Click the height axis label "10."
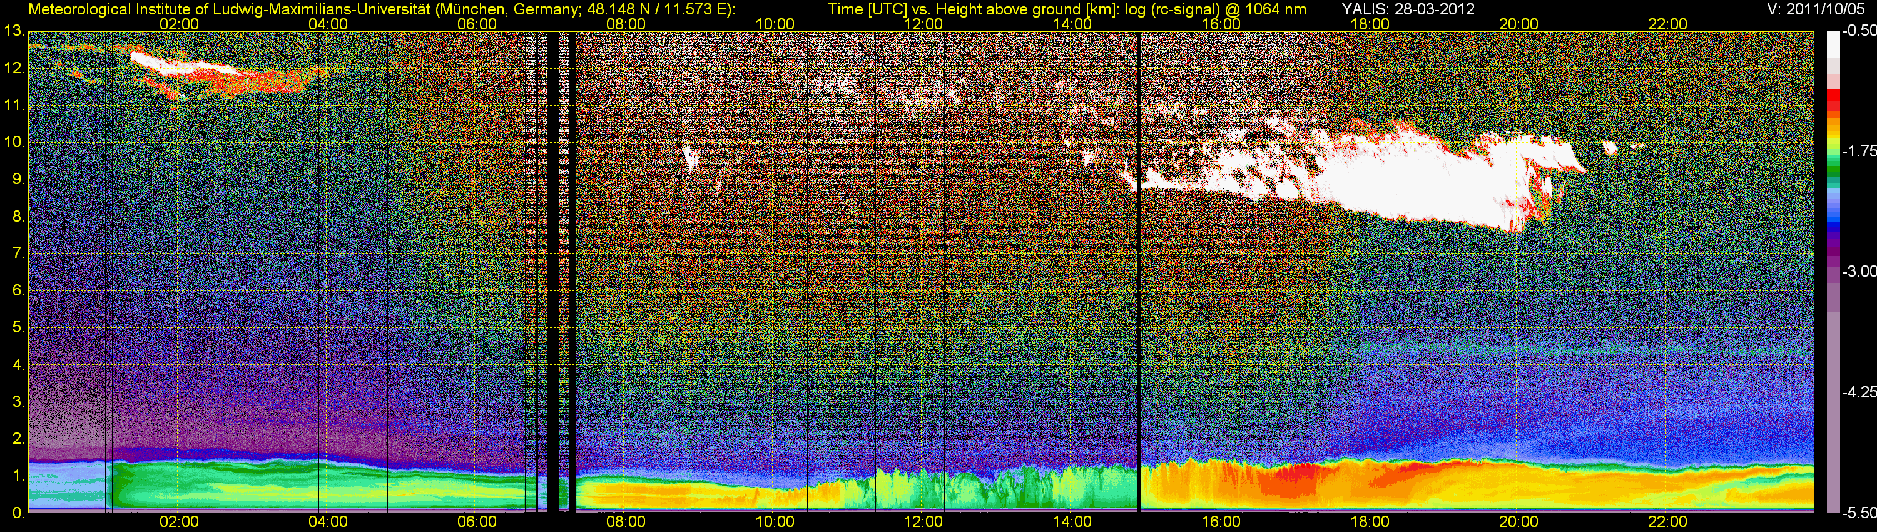This screenshot has height=532, width=1877. coord(14,142)
